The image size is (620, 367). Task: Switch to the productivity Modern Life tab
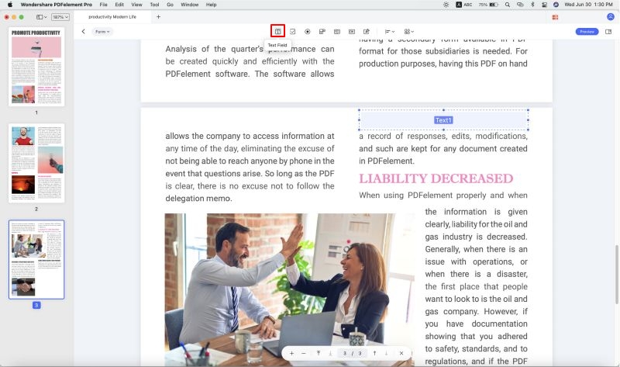pos(112,16)
